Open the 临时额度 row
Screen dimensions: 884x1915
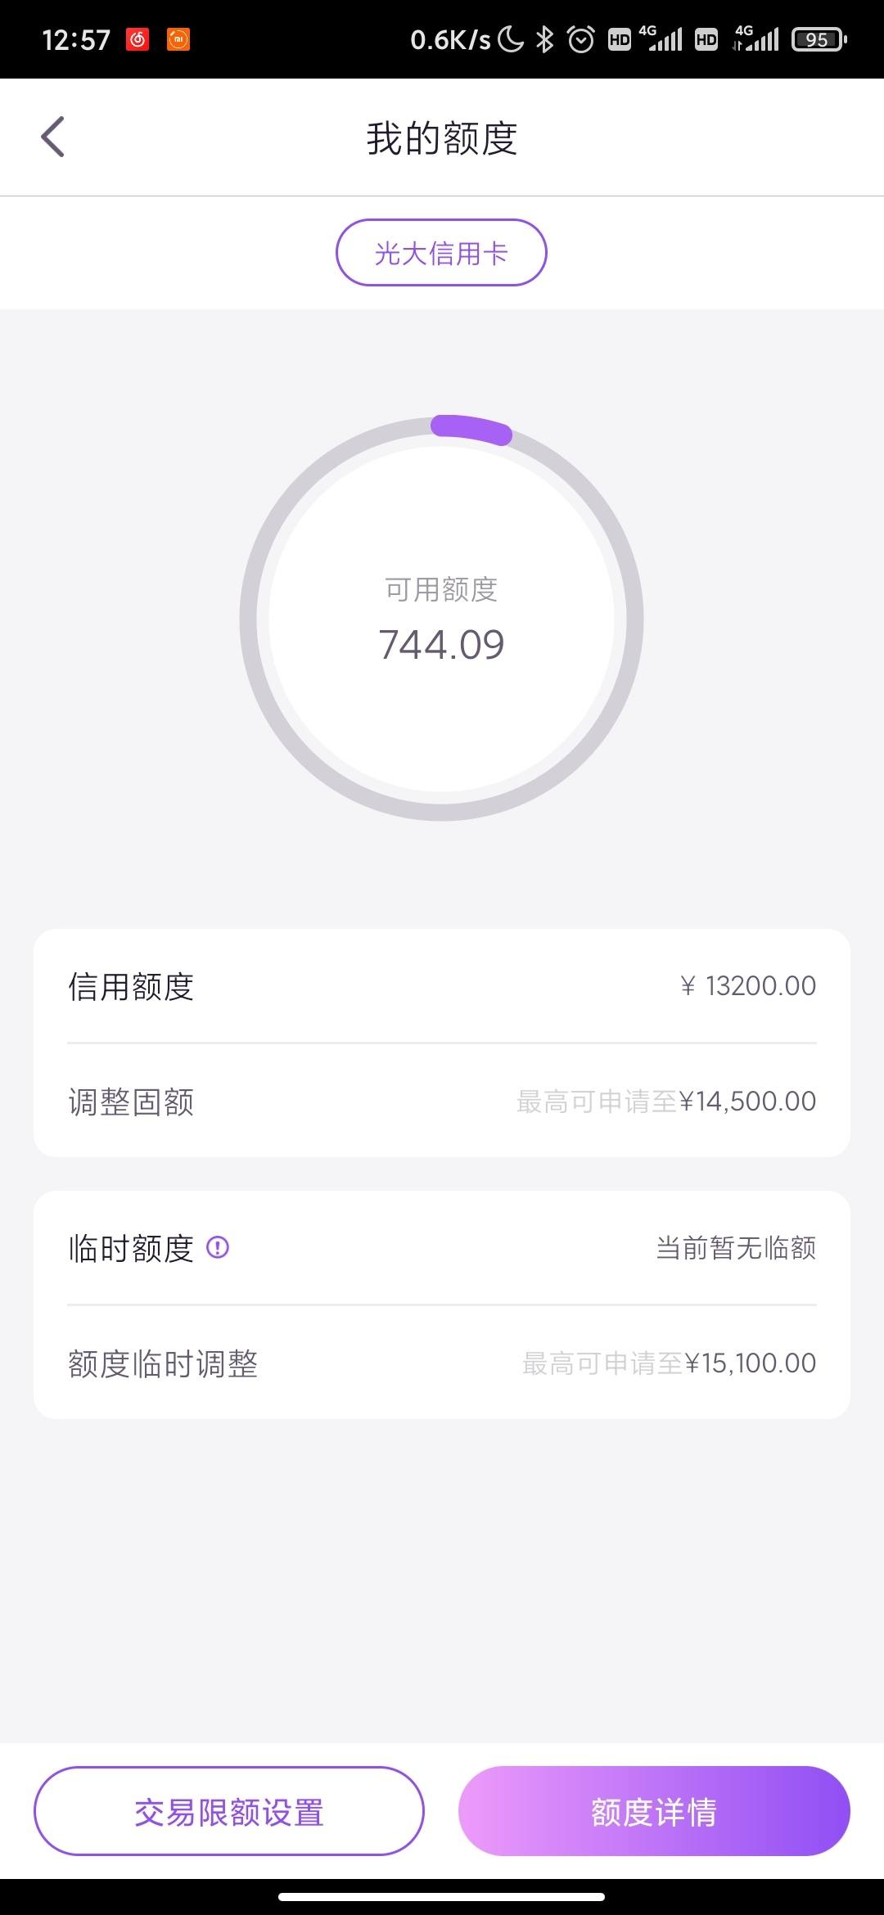point(442,1248)
